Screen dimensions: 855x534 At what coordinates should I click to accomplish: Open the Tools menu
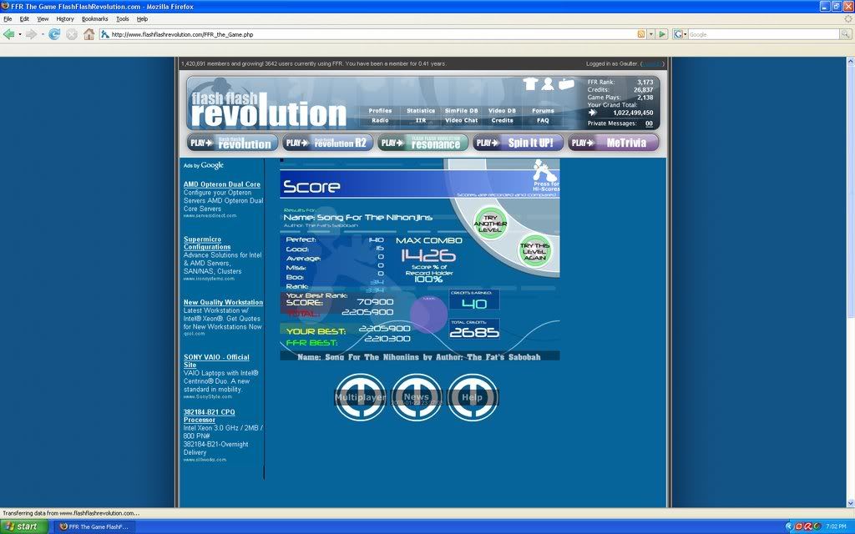(x=122, y=18)
